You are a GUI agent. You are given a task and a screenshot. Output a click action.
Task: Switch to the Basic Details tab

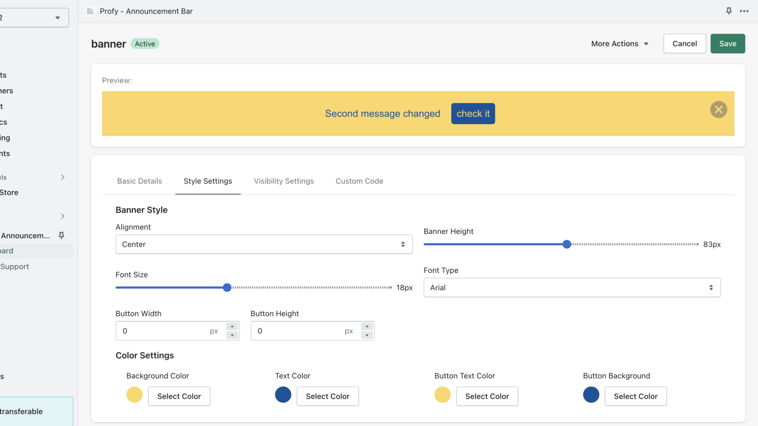pos(139,181)
